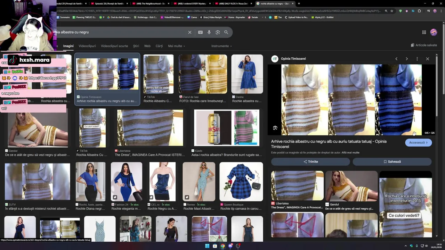Open the ZUTV dress mystery thumbnail
The height and width of the screenshot is (250, 445).
(x=38, y=182)
